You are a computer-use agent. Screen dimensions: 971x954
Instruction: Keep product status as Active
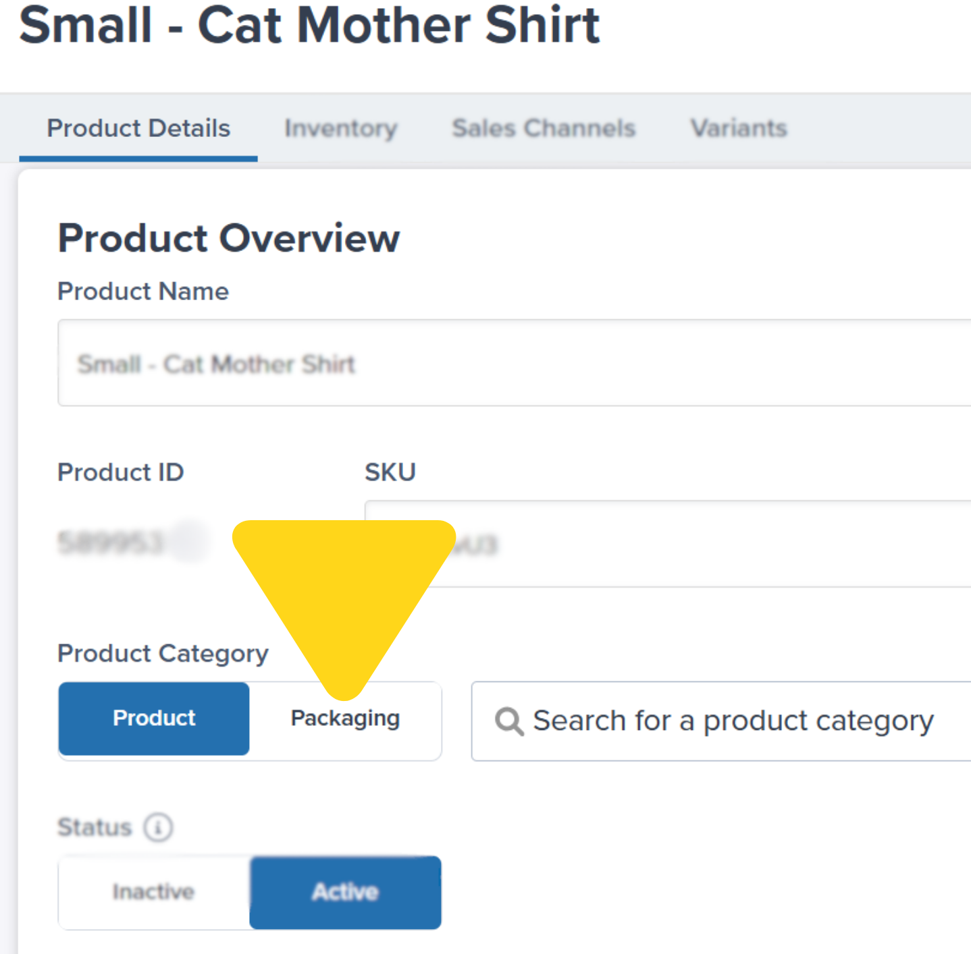345,892
